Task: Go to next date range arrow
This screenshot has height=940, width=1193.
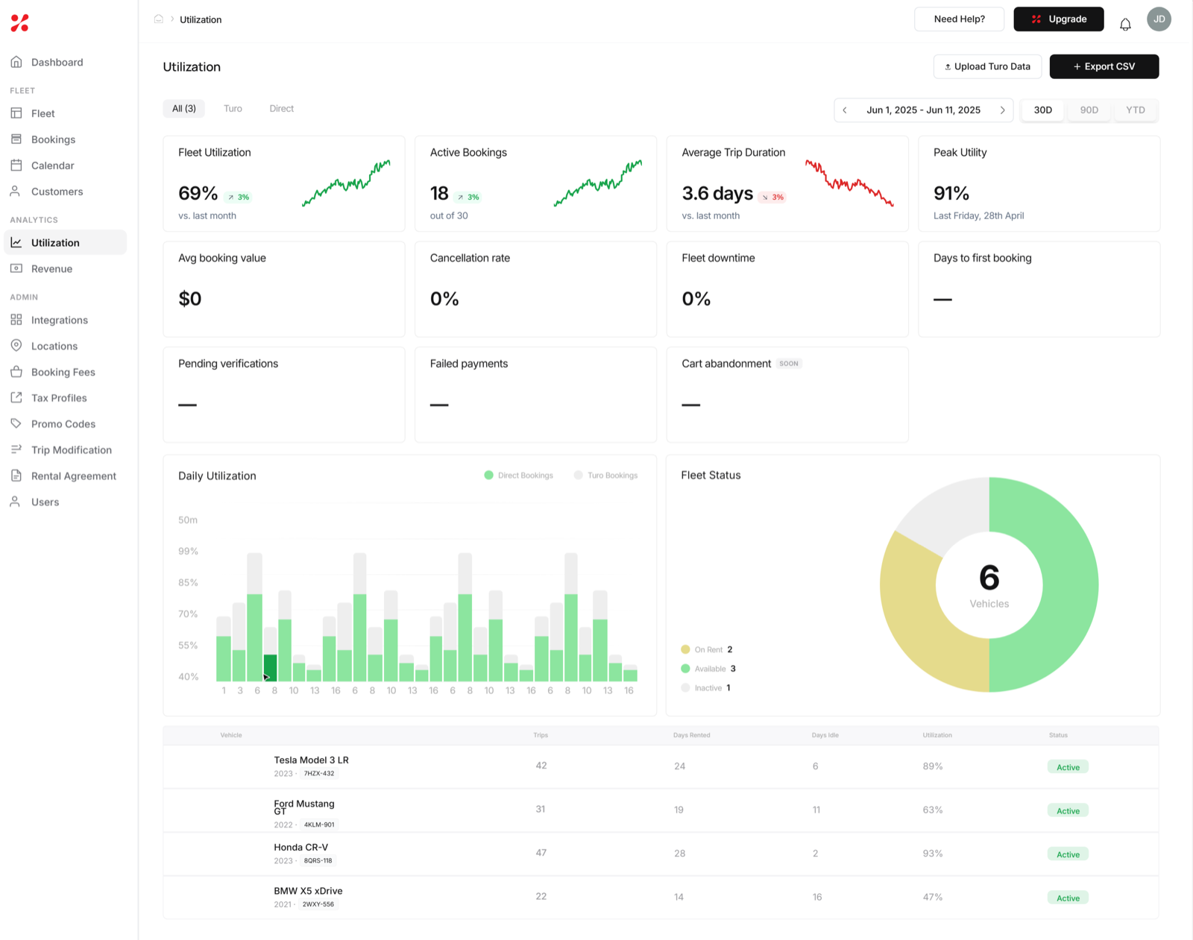Action: [1002, 110]
